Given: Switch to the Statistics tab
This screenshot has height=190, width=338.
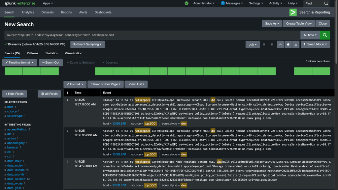Looking at the screenshot, I should 51,53.
